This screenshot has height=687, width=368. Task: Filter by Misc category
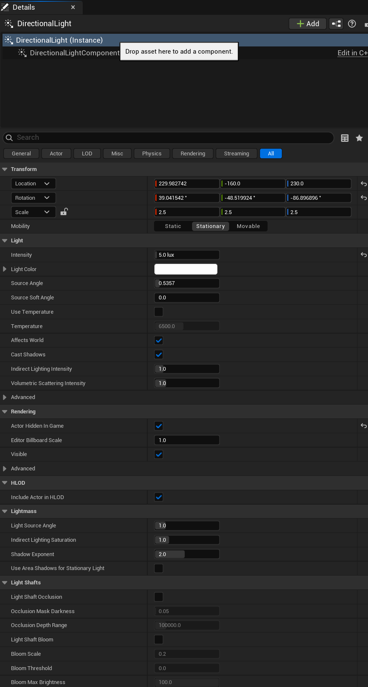[117, 154]
